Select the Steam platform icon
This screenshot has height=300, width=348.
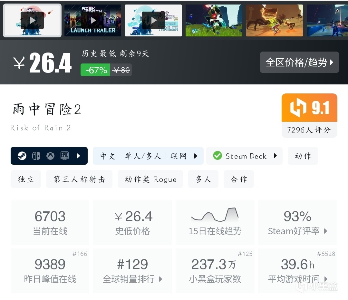pyautogui.click(x=22, y=156)
